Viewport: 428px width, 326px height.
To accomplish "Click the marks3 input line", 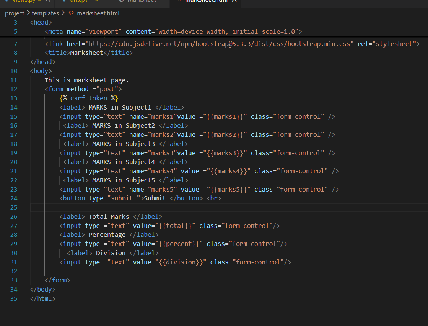I will (197, 153).
